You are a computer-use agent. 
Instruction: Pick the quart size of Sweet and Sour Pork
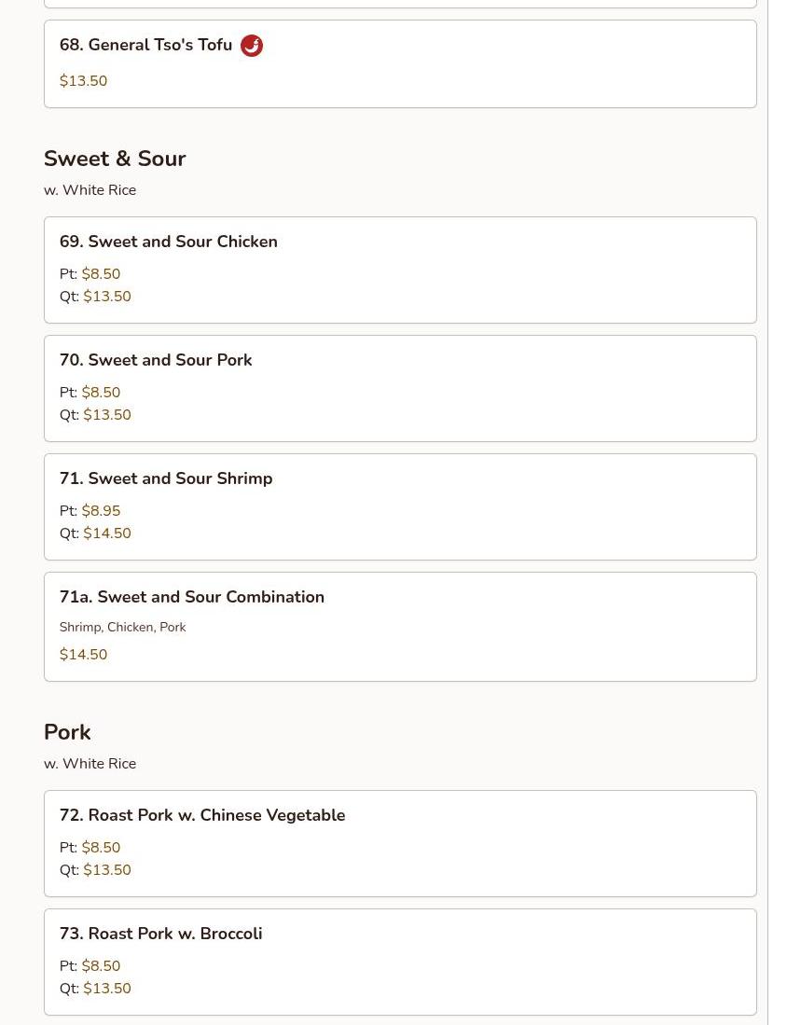[x=107, y=415]
